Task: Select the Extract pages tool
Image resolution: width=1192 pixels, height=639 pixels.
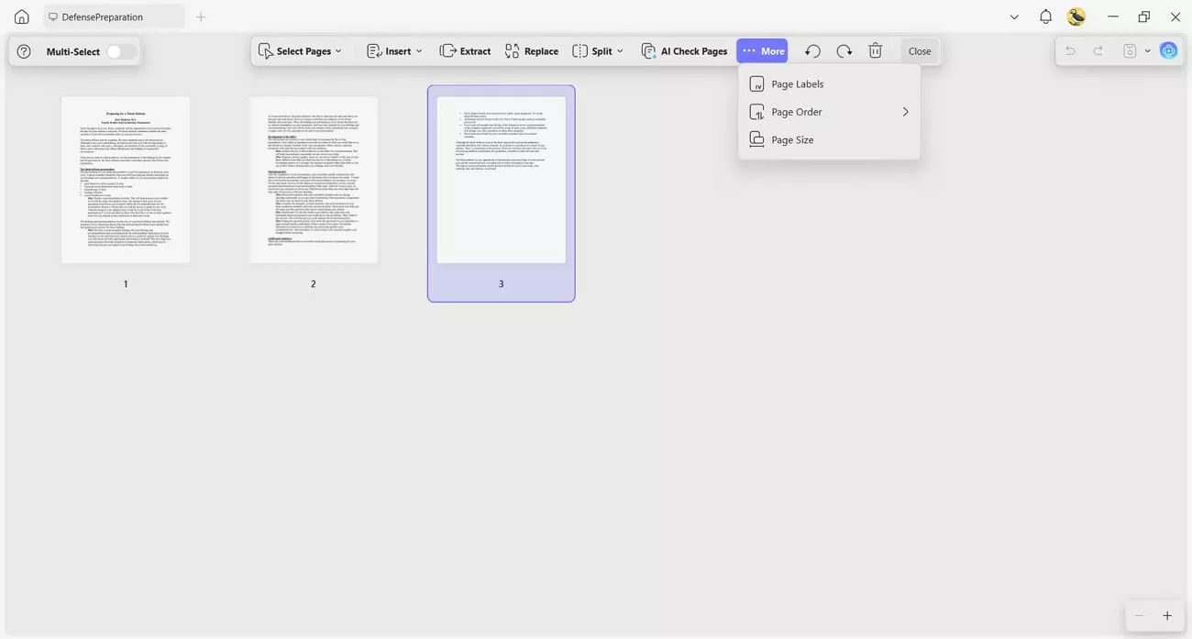Action: [465, 50]
